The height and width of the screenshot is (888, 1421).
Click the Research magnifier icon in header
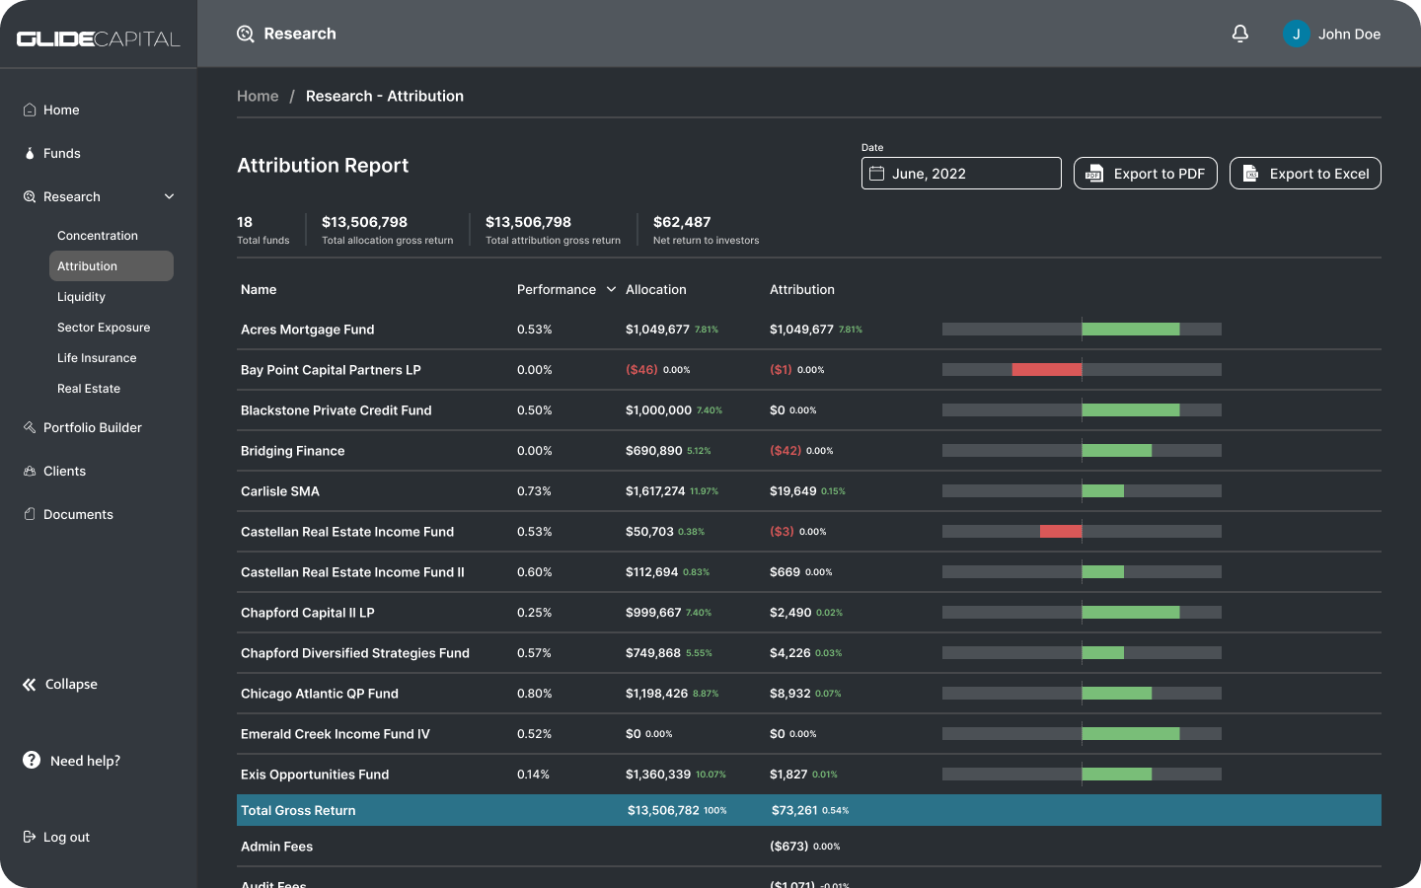click(x=246, y=34)
